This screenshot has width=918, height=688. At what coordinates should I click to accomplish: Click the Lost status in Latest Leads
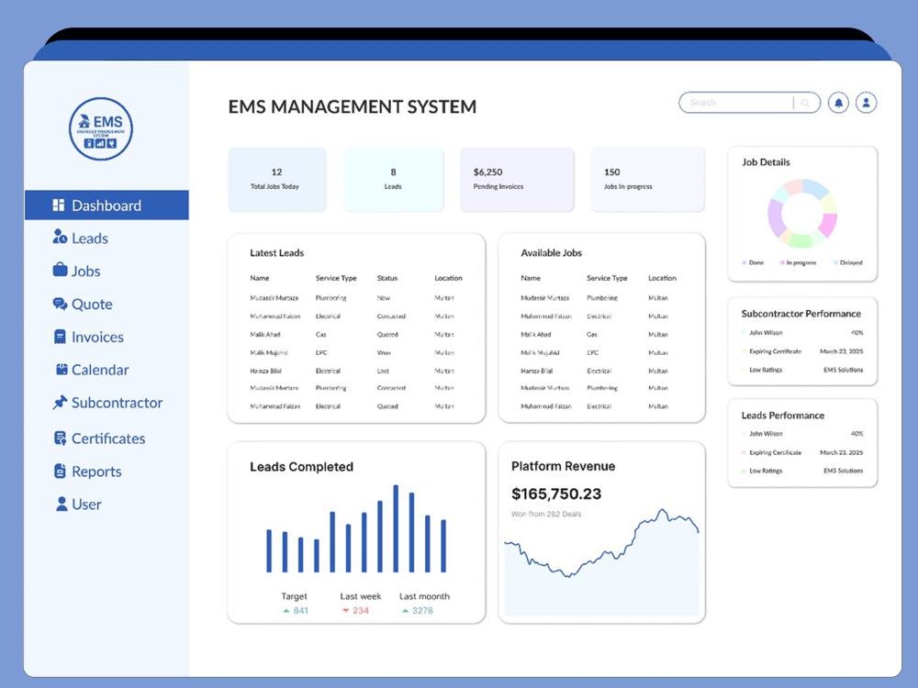383,371
